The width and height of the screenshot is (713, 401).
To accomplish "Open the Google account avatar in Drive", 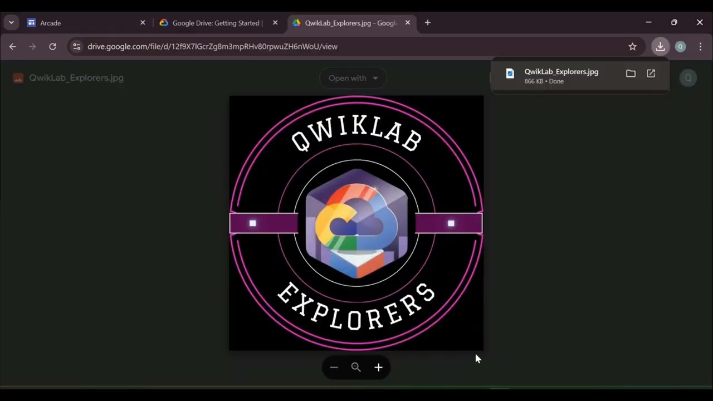I will click(x=688, y=78).
